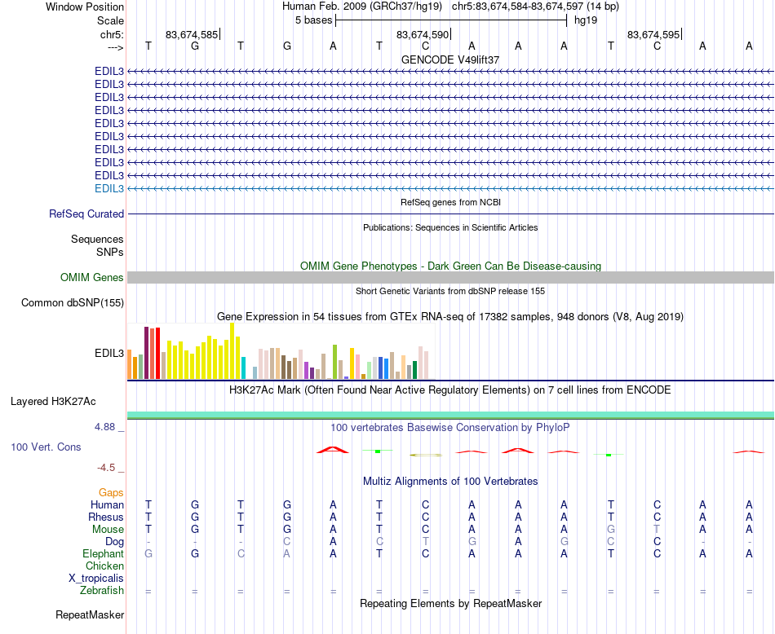
Task: Click the Window Position label
Action: click(x=85, y=7)
